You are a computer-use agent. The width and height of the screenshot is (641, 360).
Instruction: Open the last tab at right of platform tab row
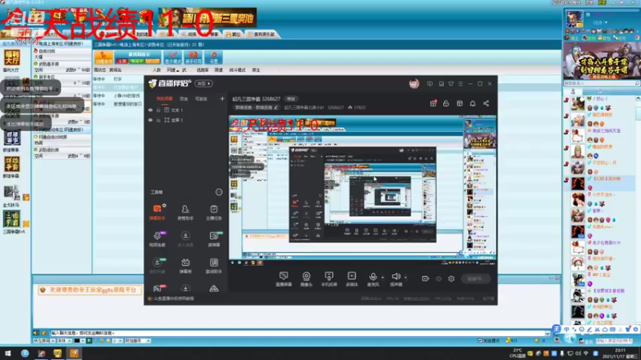[262, 34]
